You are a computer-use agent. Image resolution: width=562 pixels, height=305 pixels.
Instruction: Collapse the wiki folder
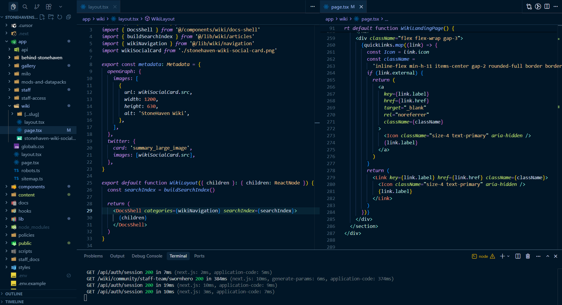coord(38,106)
